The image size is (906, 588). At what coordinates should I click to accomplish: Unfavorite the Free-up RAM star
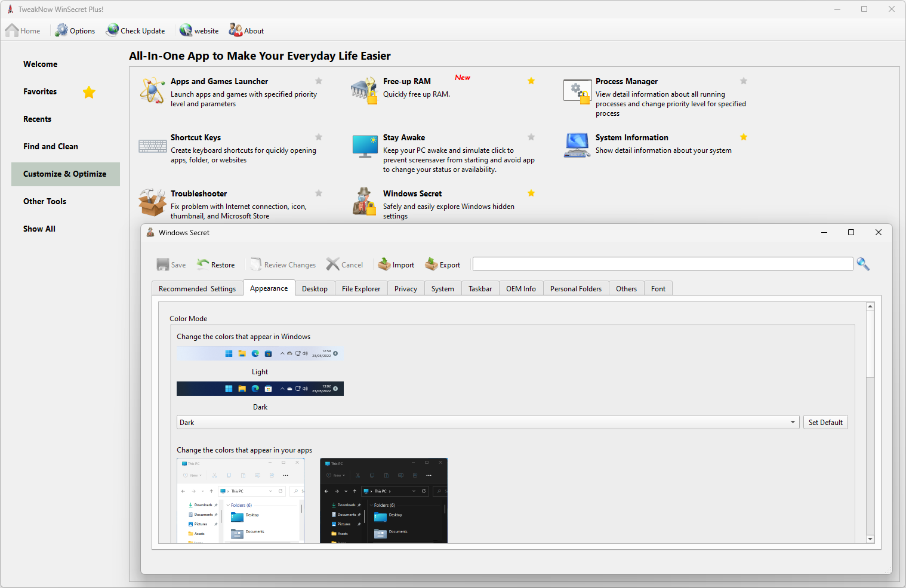point(531,81)
